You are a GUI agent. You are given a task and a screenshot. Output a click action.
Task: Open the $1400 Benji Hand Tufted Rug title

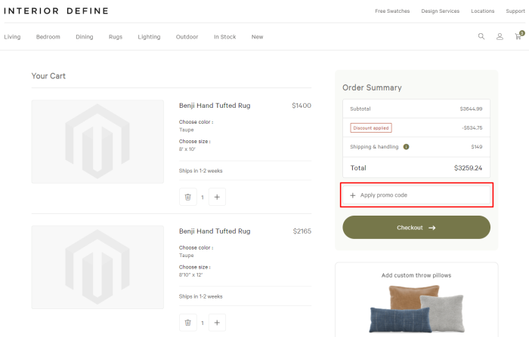pyautogui.click(x=215, y=106)
